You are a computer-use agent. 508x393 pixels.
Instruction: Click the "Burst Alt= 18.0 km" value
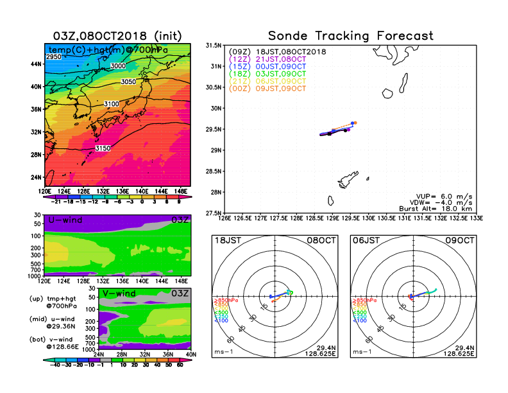pos(436,209)
